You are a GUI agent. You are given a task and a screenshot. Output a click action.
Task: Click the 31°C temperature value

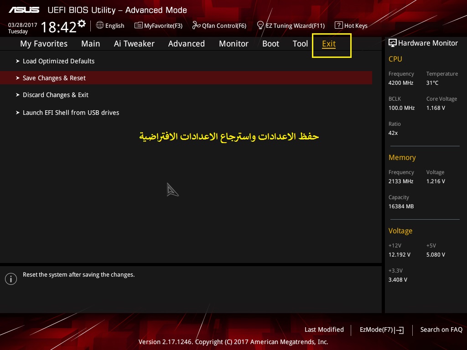tap(432, 83)
